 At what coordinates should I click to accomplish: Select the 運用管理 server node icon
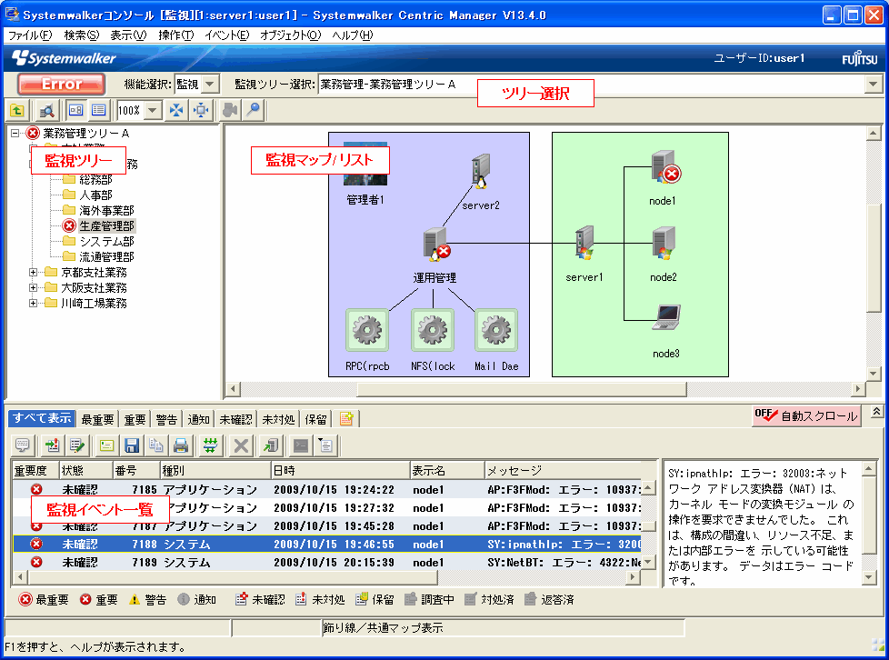click(x=436, y=245)
